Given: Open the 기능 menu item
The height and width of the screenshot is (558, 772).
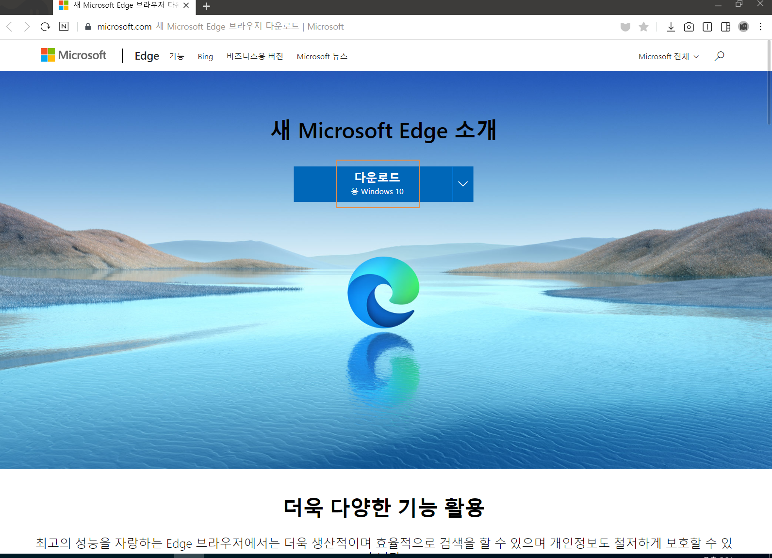Looking at the screenshot, I should coord(177,56).
